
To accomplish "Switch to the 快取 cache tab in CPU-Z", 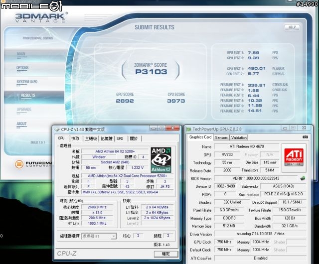I will click(x=75, y=138).
